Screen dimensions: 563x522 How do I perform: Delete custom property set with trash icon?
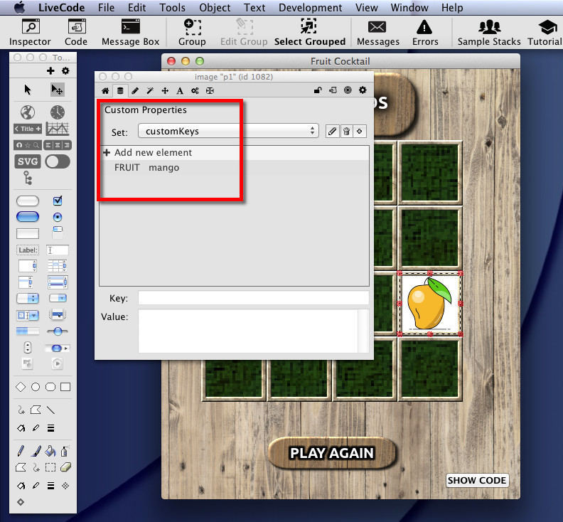[x=346, y=132]
